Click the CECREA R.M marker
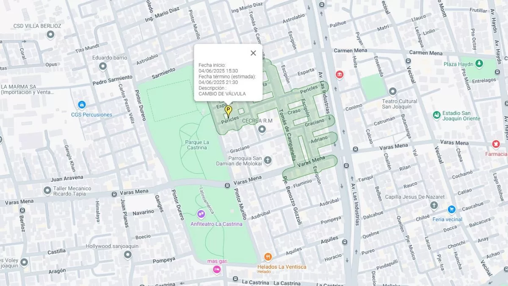This screenshot has width=508, height=286. [x=262, y=130]
